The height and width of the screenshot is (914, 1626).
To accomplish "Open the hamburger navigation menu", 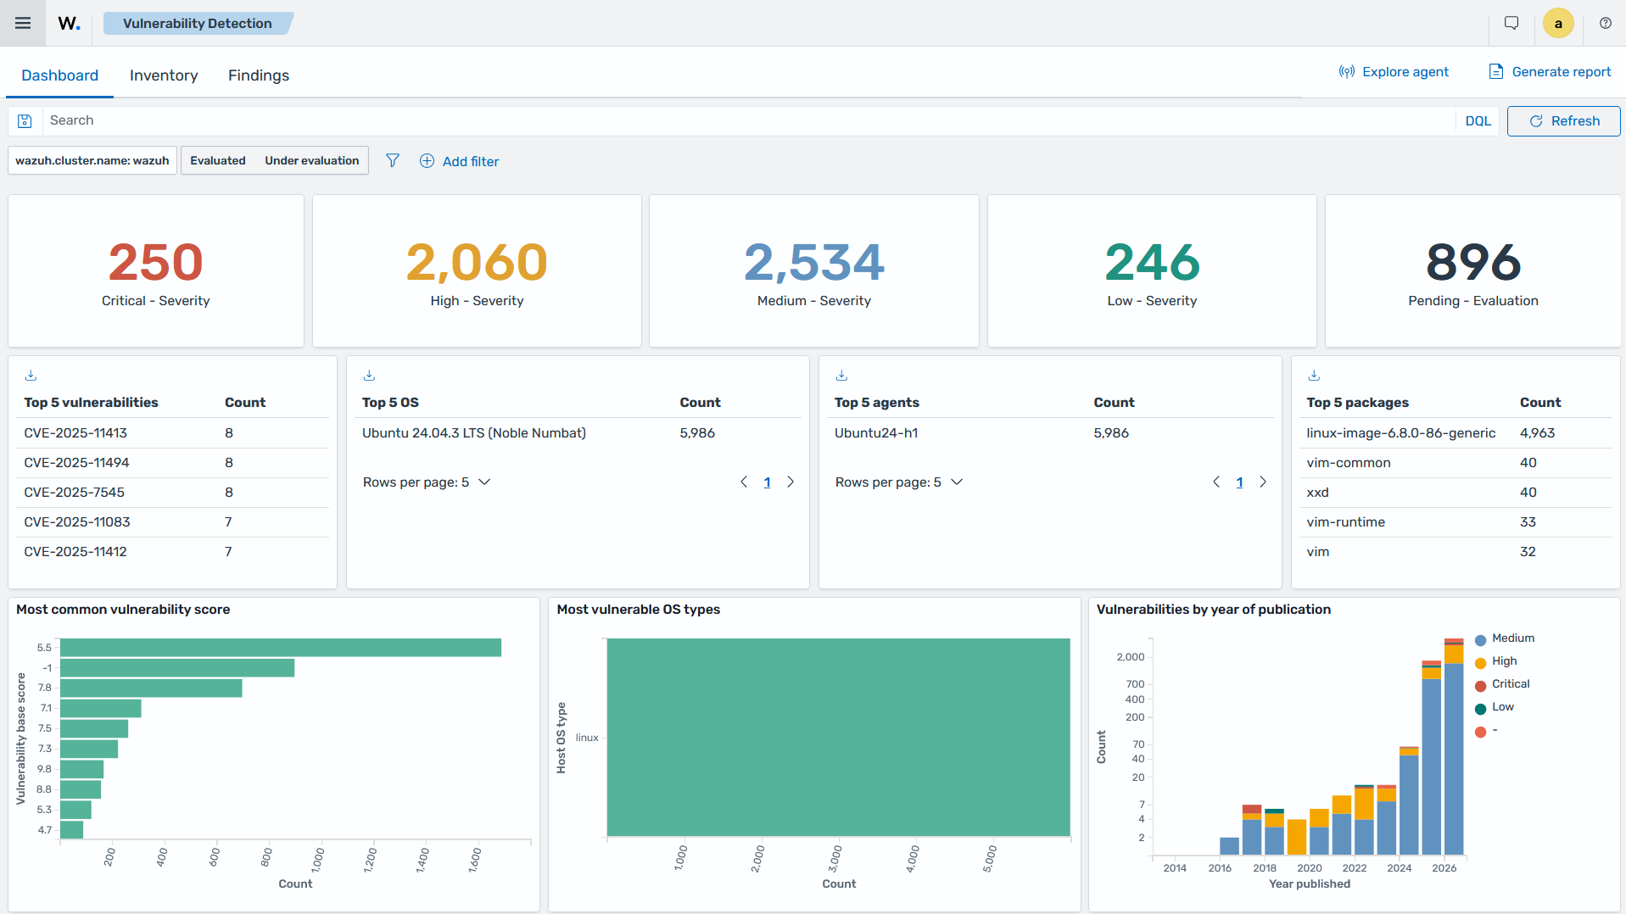I will point(23,23).
